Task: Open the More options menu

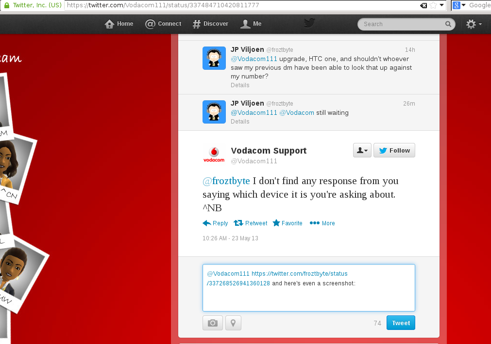Action: 322,223
